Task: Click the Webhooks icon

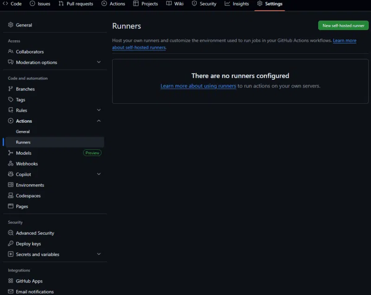Action: click(11, 163)
